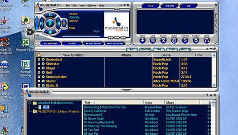238x135 pixels.
Task: Click the Send to device icon
Action: point(207,40)
